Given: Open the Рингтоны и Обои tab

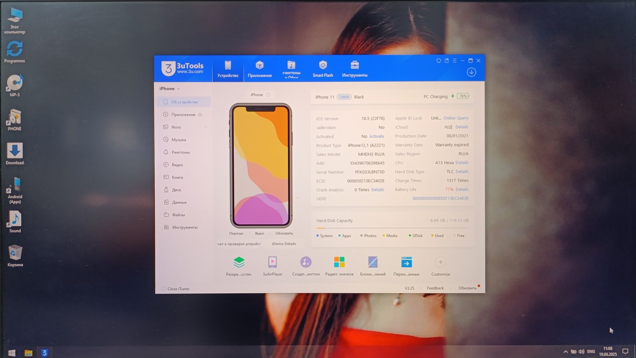Looking at the screenshot, I should coord(291,70).
